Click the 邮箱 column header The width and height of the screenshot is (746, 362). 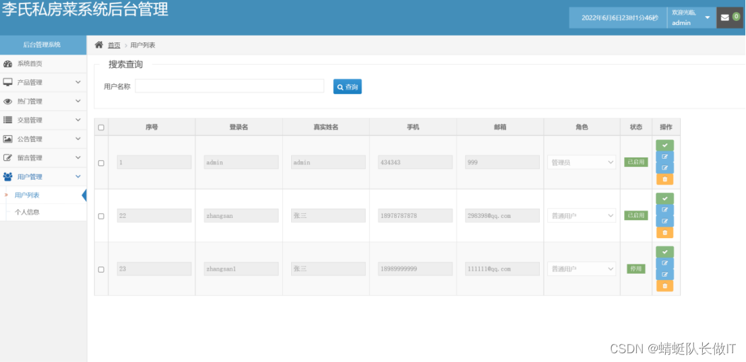pos(500,127)
